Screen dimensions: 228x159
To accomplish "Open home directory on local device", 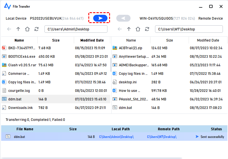I will [x=27, y=29].
